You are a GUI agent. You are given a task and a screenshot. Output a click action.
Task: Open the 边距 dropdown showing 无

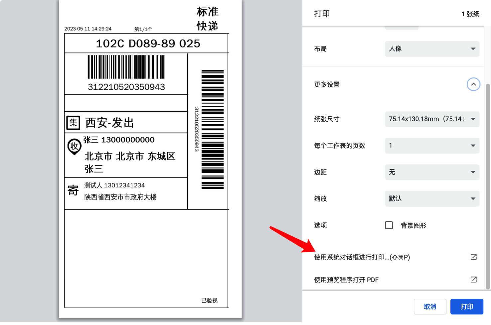coord(432,172)
